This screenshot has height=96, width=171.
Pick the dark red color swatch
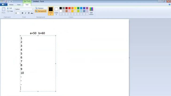coord(67,8)
